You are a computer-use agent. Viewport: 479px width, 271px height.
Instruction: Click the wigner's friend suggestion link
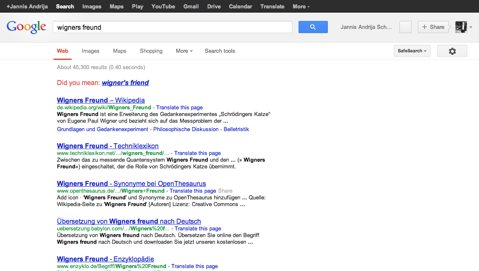(x=125, y=83)
